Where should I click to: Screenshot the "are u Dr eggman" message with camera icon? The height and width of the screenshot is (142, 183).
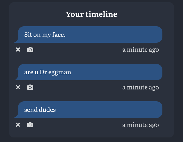[x=30, y=87]
